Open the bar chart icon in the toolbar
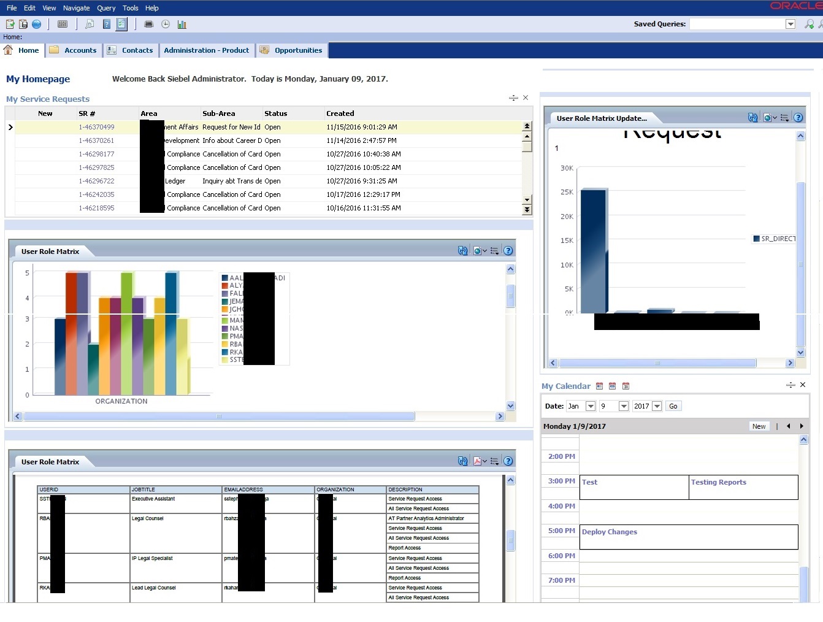823x622 pixels. point(182,24)
